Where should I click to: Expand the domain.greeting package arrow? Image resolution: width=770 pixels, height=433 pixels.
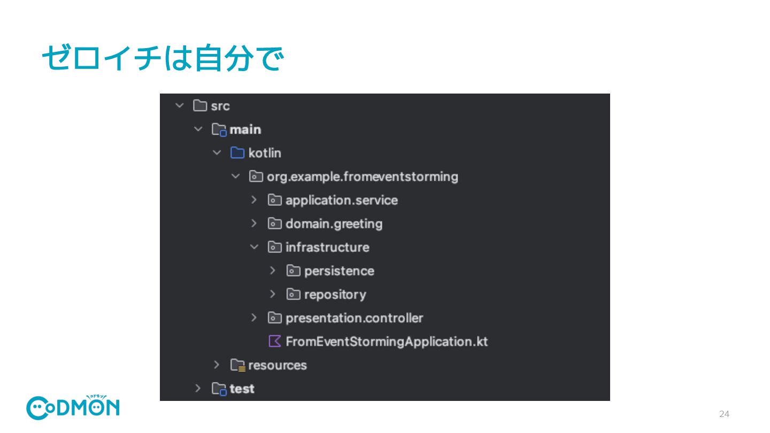pyautogui.click(x=254, y=223)
